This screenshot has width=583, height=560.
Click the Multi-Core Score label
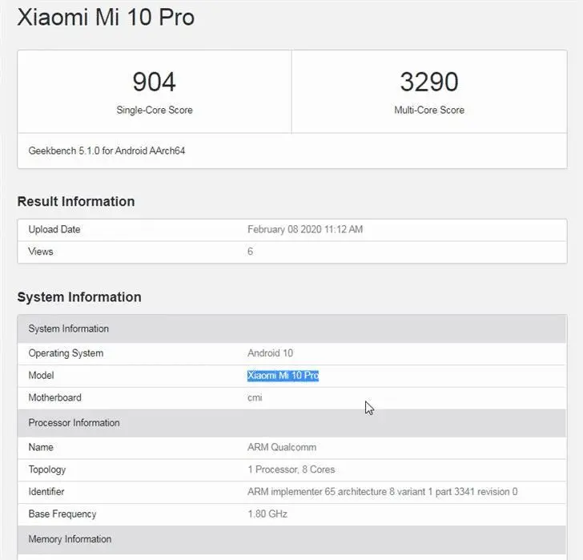pyautogui.click(x=429, y=110)
